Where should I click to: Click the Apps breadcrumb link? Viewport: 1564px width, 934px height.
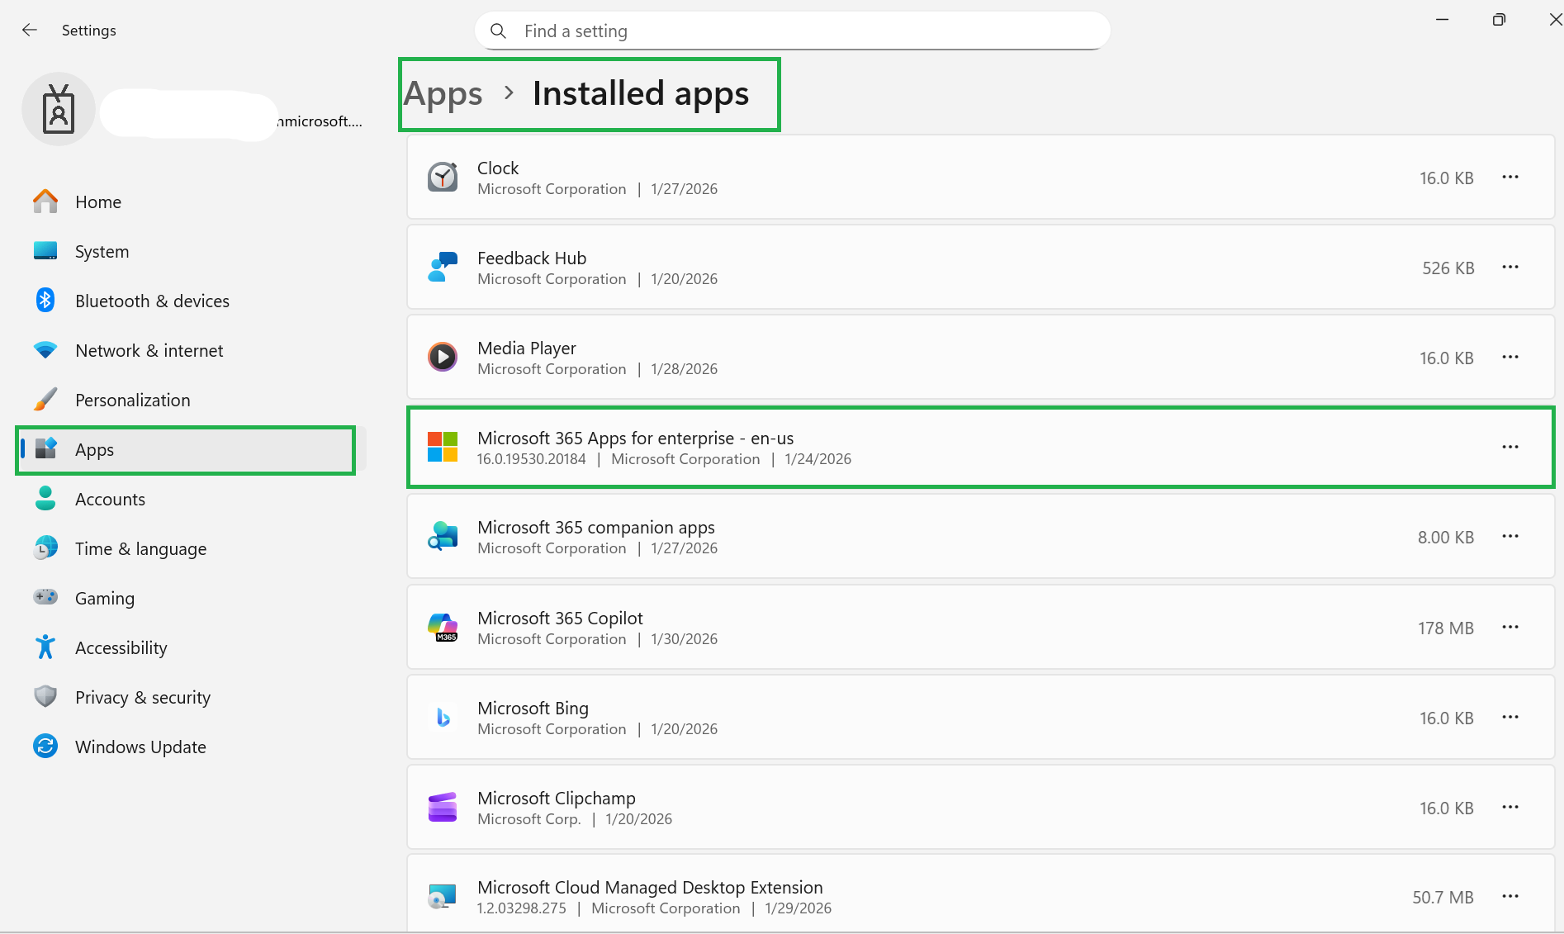coord(443,94)
